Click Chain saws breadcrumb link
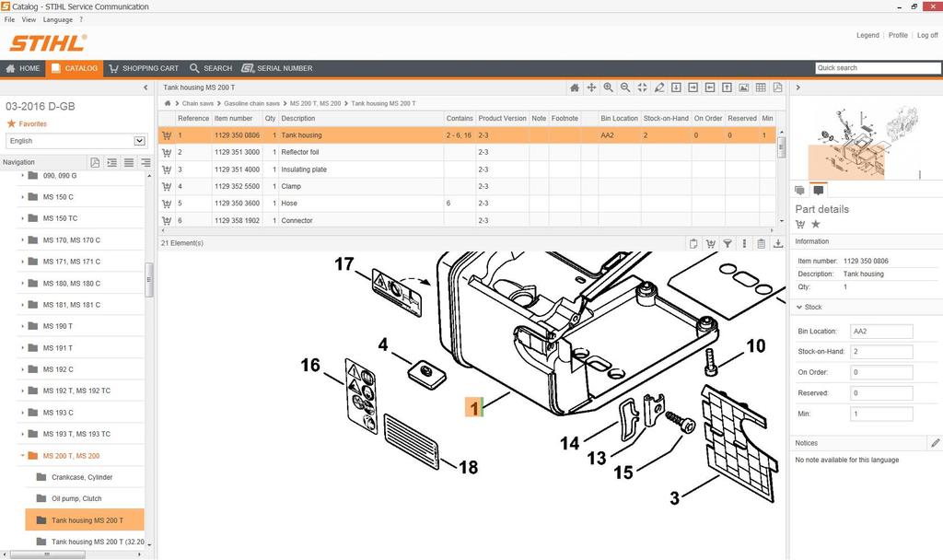The height and width of the screenshot is (560, 943). pyautogui.click(x=198, y=103)
